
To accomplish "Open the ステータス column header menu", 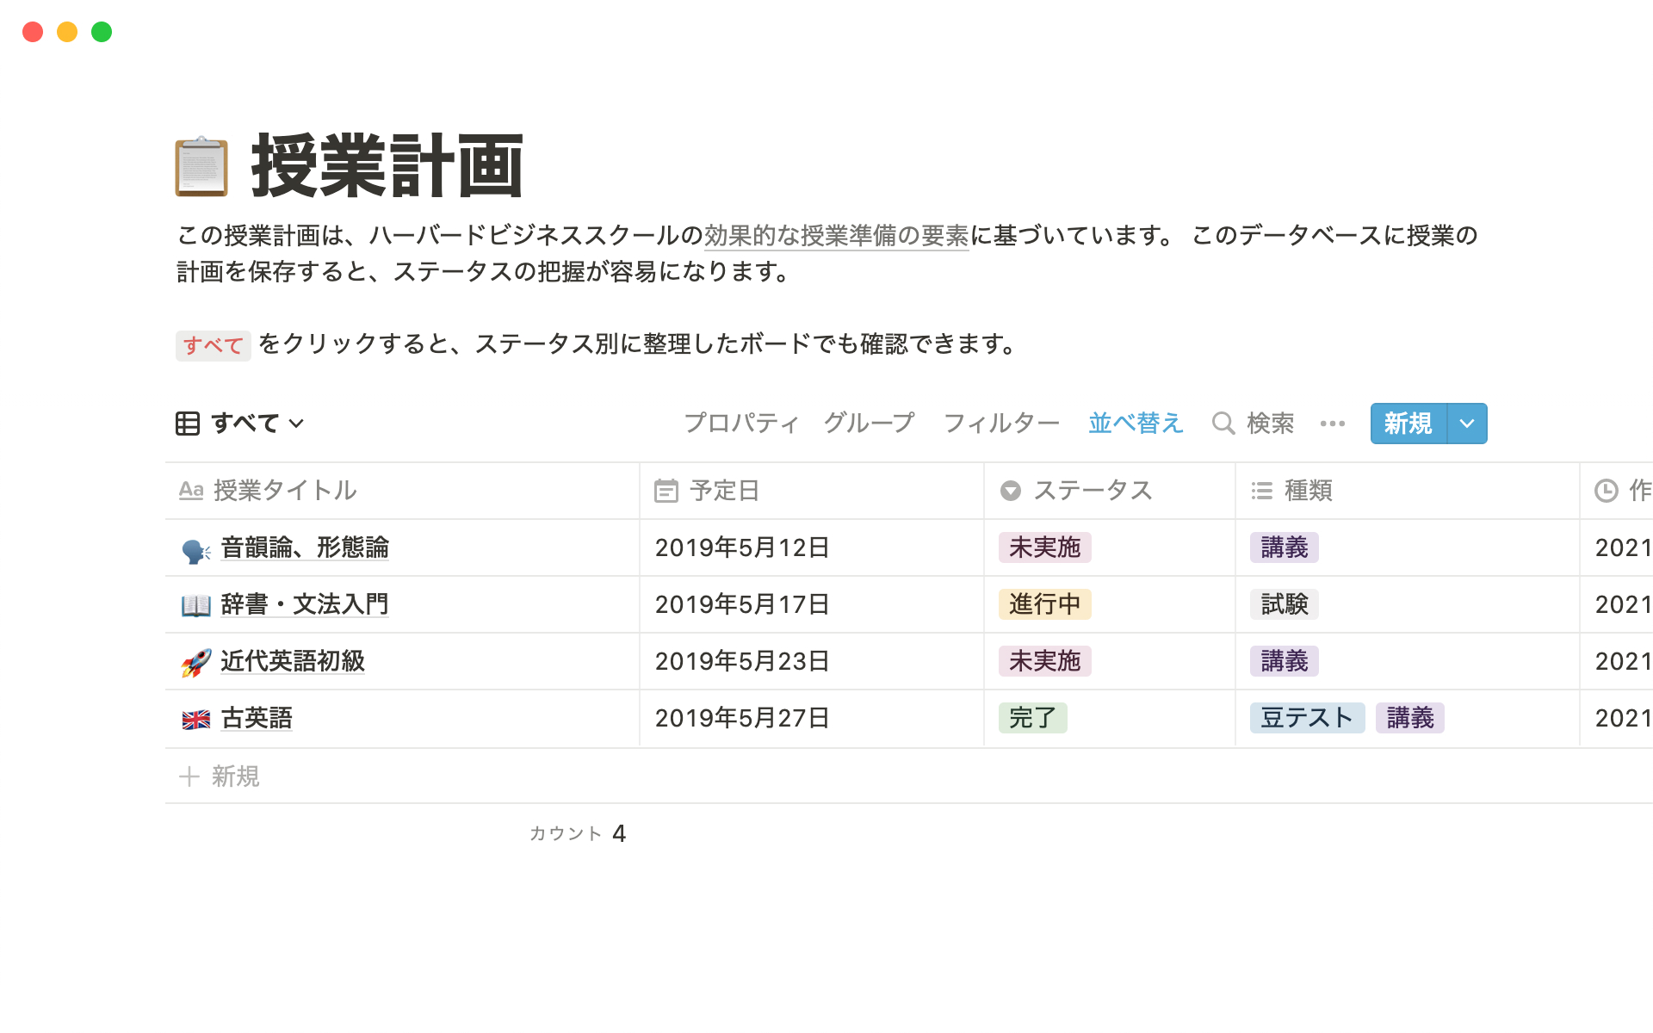I will click(x=1092, y=491).
